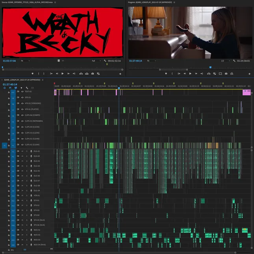254x254 pixels.
Task: Add marker in Program monitor
Action: click(166, 74)
